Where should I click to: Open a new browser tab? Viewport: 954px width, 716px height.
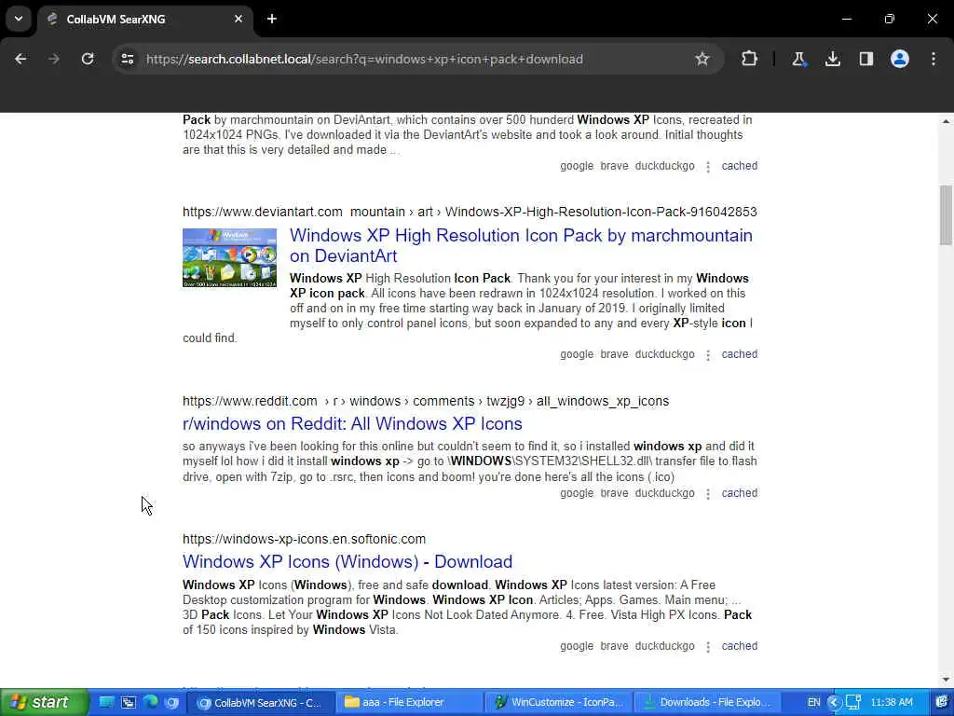click(272, 19)
